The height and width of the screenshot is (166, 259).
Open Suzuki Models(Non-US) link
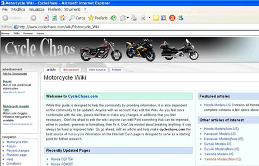[222, 149]
